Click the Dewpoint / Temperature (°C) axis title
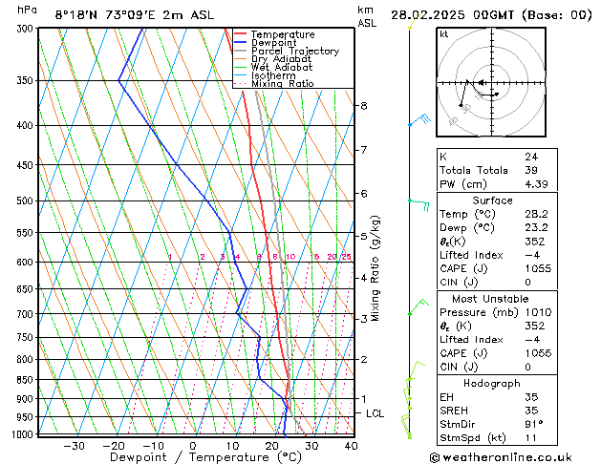This screenshot has width=601, height=464. point(205,457)
